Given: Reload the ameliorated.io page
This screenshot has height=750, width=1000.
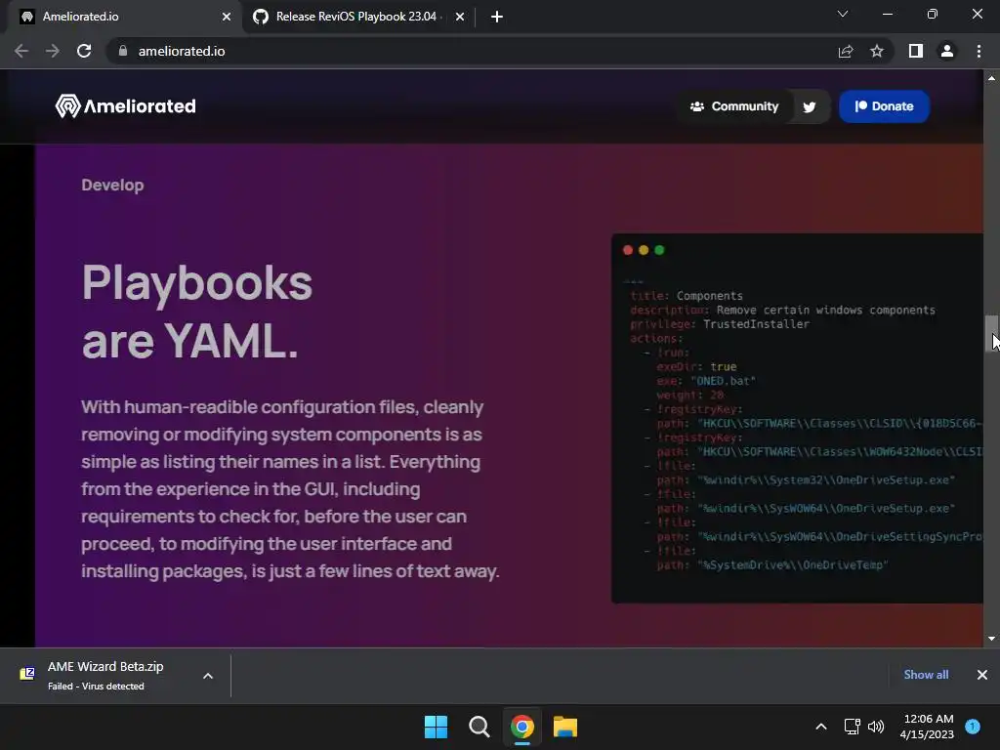Looking at the screenshot, I should tap(84, 51).
